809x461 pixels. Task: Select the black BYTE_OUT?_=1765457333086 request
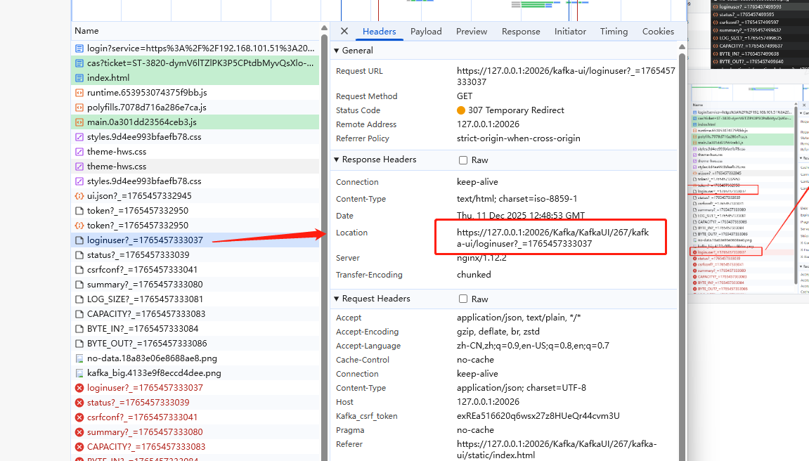195,344
